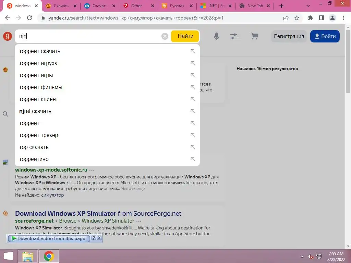This screenshot has height=263, width=351.
Task: Open the Chrome three-dot menu
Action: tap(343, 18)
